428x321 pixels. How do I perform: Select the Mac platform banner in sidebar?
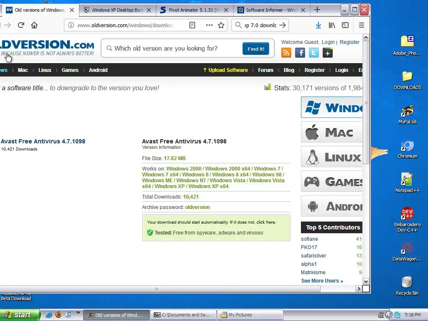331,132
